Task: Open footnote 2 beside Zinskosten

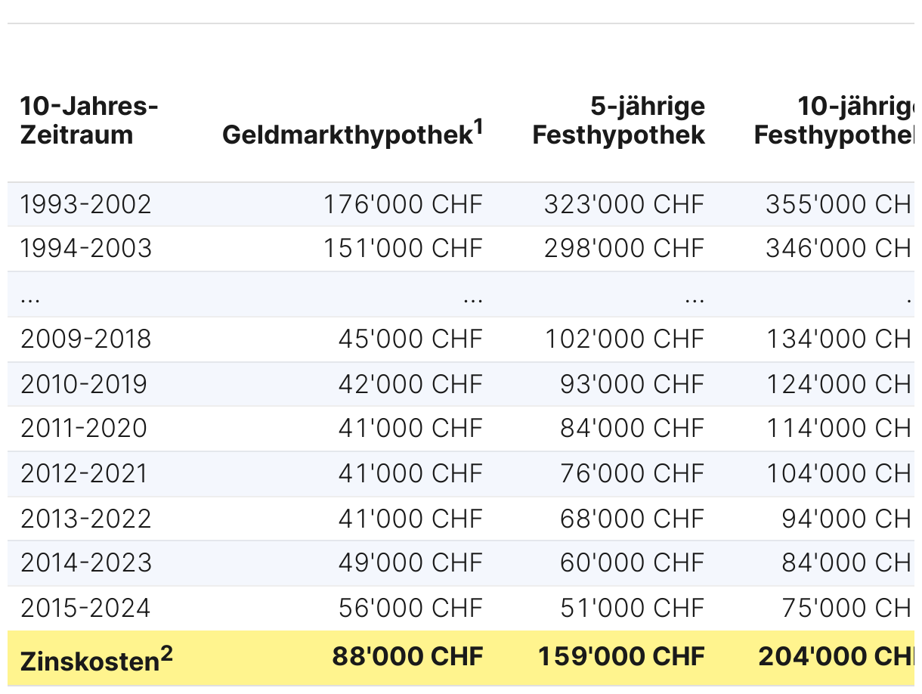Action: [x=166, y=653]
